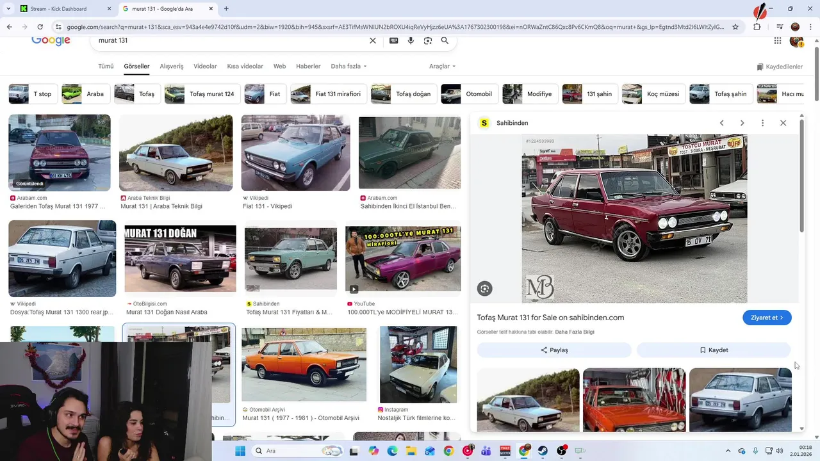Switch to the 'Alışveriş' tab

pos(171,67)
